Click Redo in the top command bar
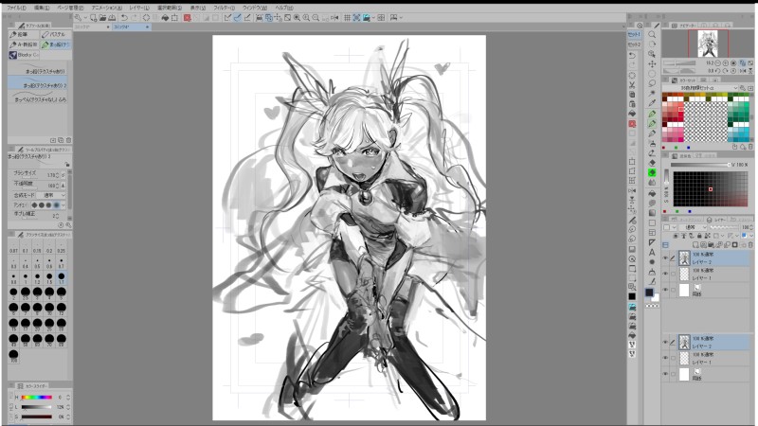Image resolution: width=758 pixels, height=426 pixels. [135, 17]
